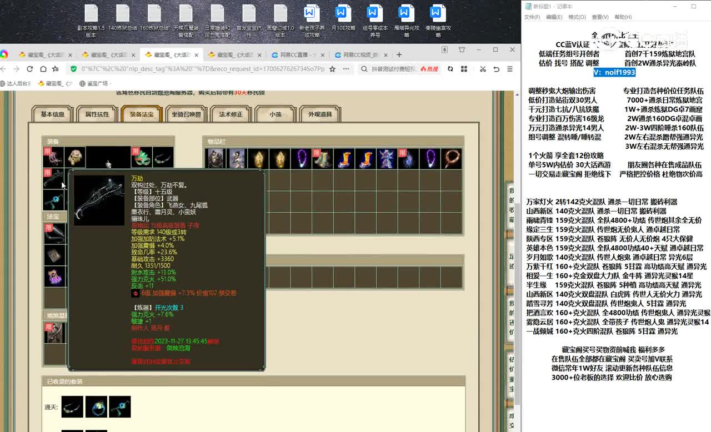Click the 热搜 hot search button

[x=429, y=69]
